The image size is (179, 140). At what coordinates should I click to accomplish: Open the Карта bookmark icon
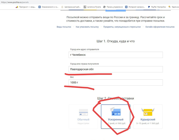tap(170, 7)
